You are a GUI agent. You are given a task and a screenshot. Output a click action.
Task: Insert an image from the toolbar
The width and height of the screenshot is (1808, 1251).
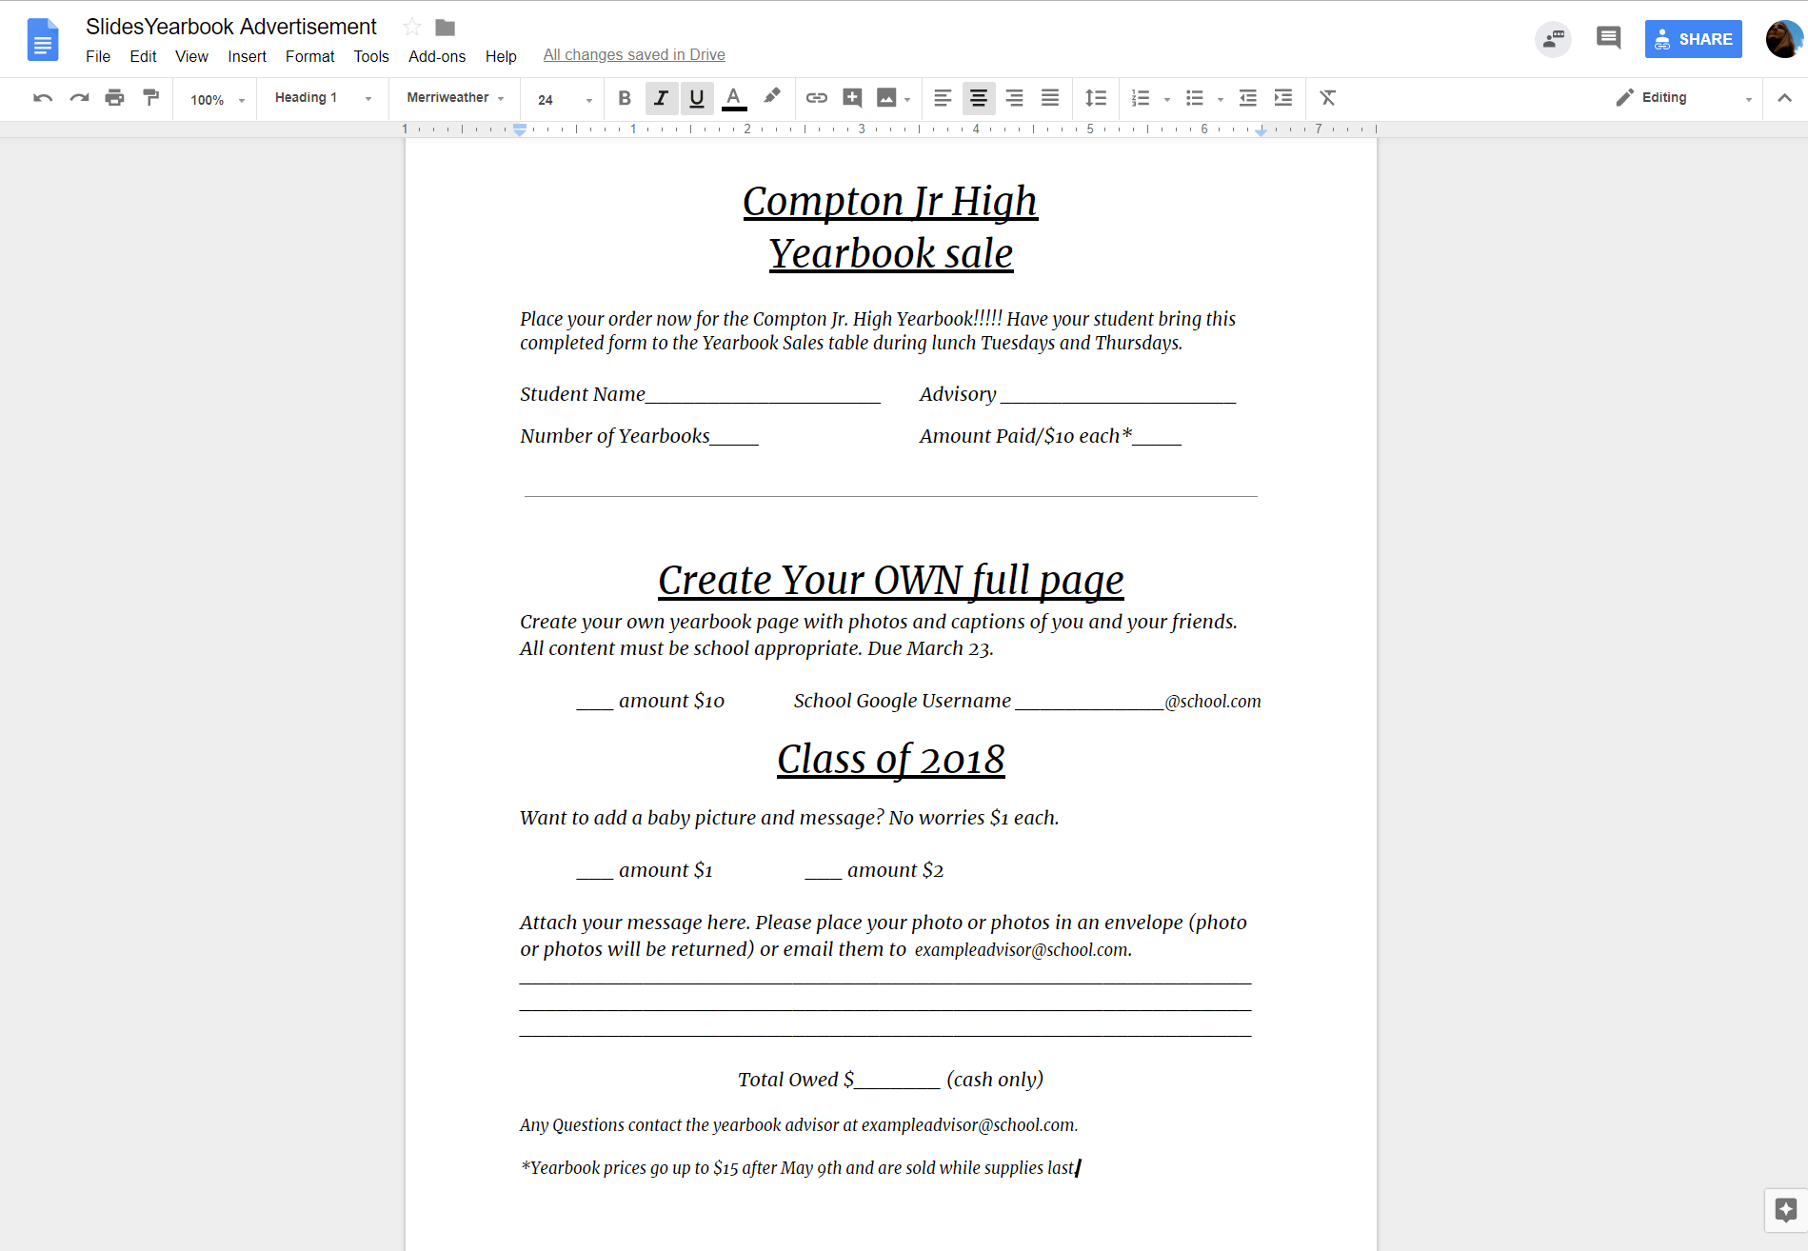pos(886,98)
